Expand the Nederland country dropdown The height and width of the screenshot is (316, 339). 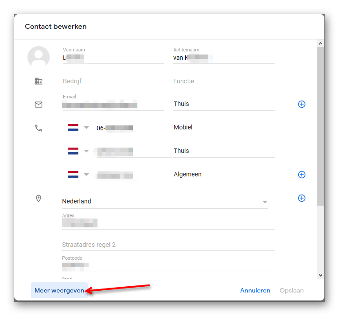(x=165, y=202)
